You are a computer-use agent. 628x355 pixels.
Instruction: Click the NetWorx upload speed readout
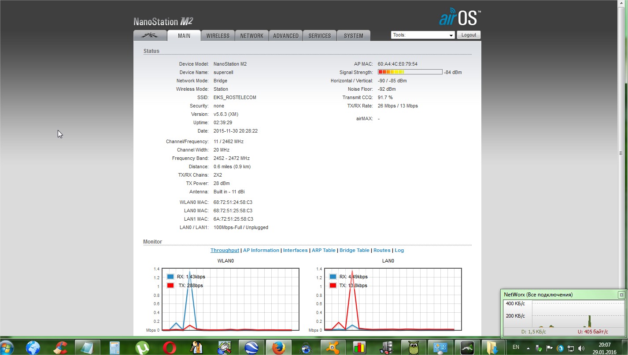pyautogui.click(x=593, y=332)
